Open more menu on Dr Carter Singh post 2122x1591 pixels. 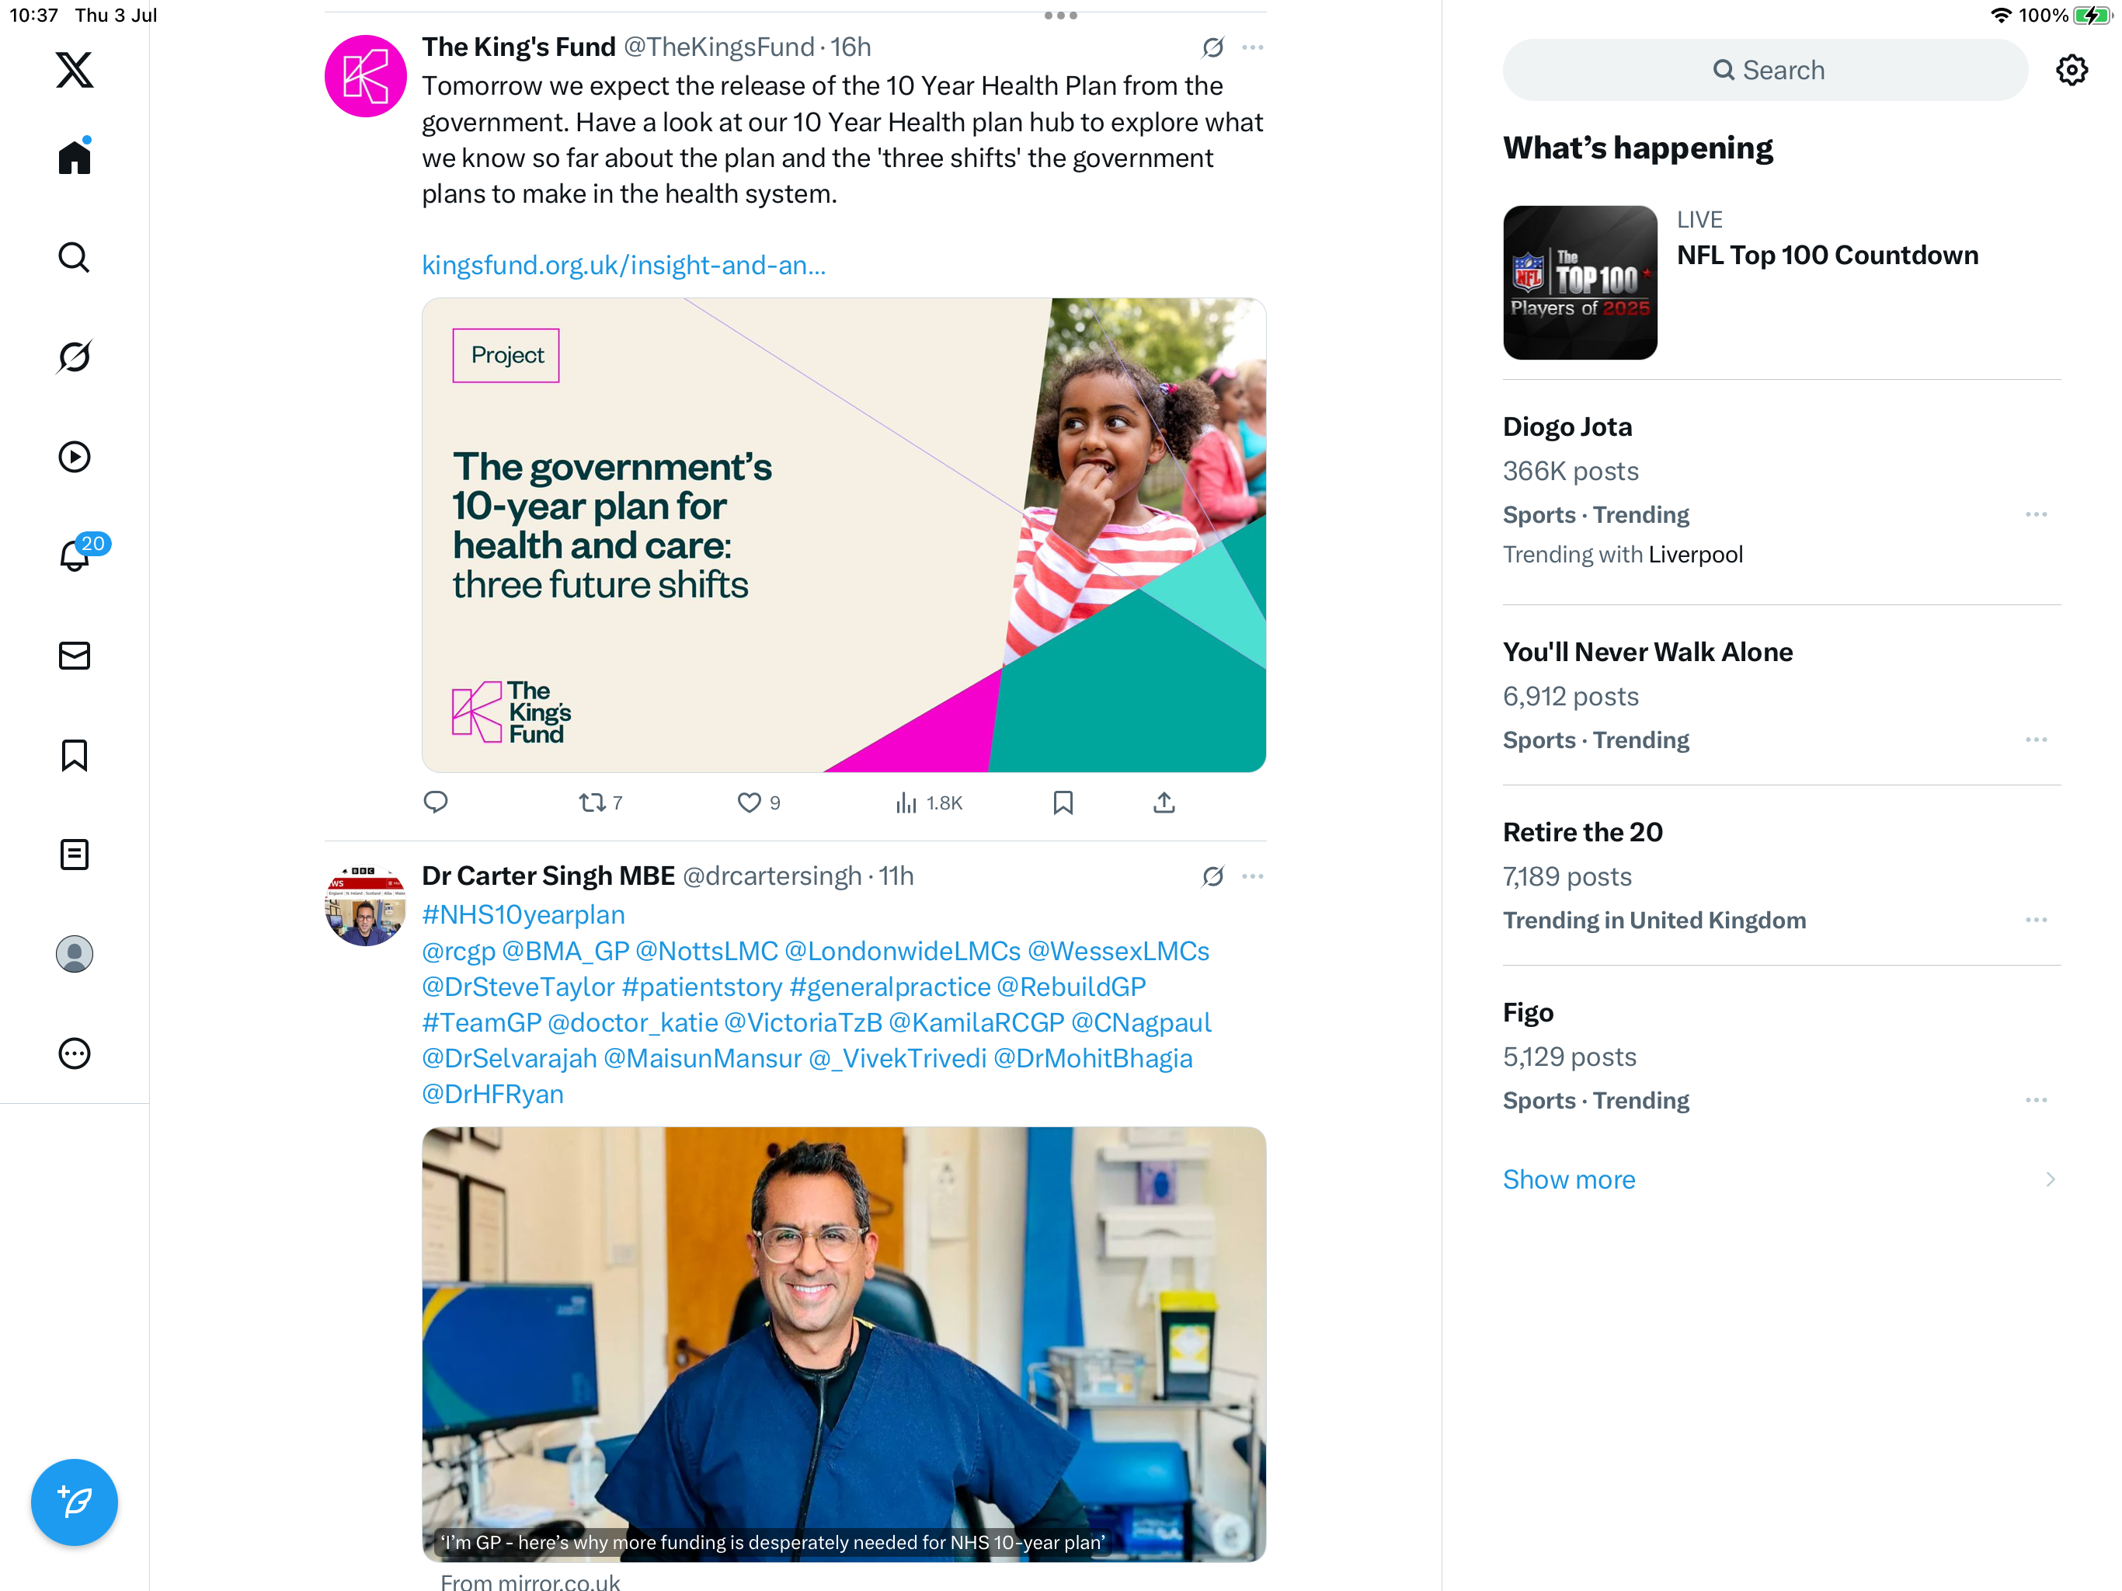point(1252,876)
